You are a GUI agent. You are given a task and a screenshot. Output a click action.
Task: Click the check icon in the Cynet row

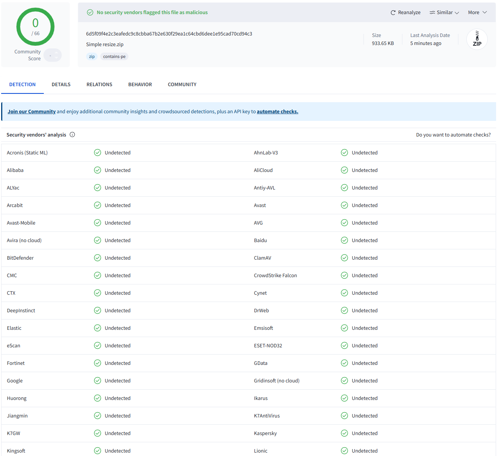pyautogui.click(x=344, y=293)
